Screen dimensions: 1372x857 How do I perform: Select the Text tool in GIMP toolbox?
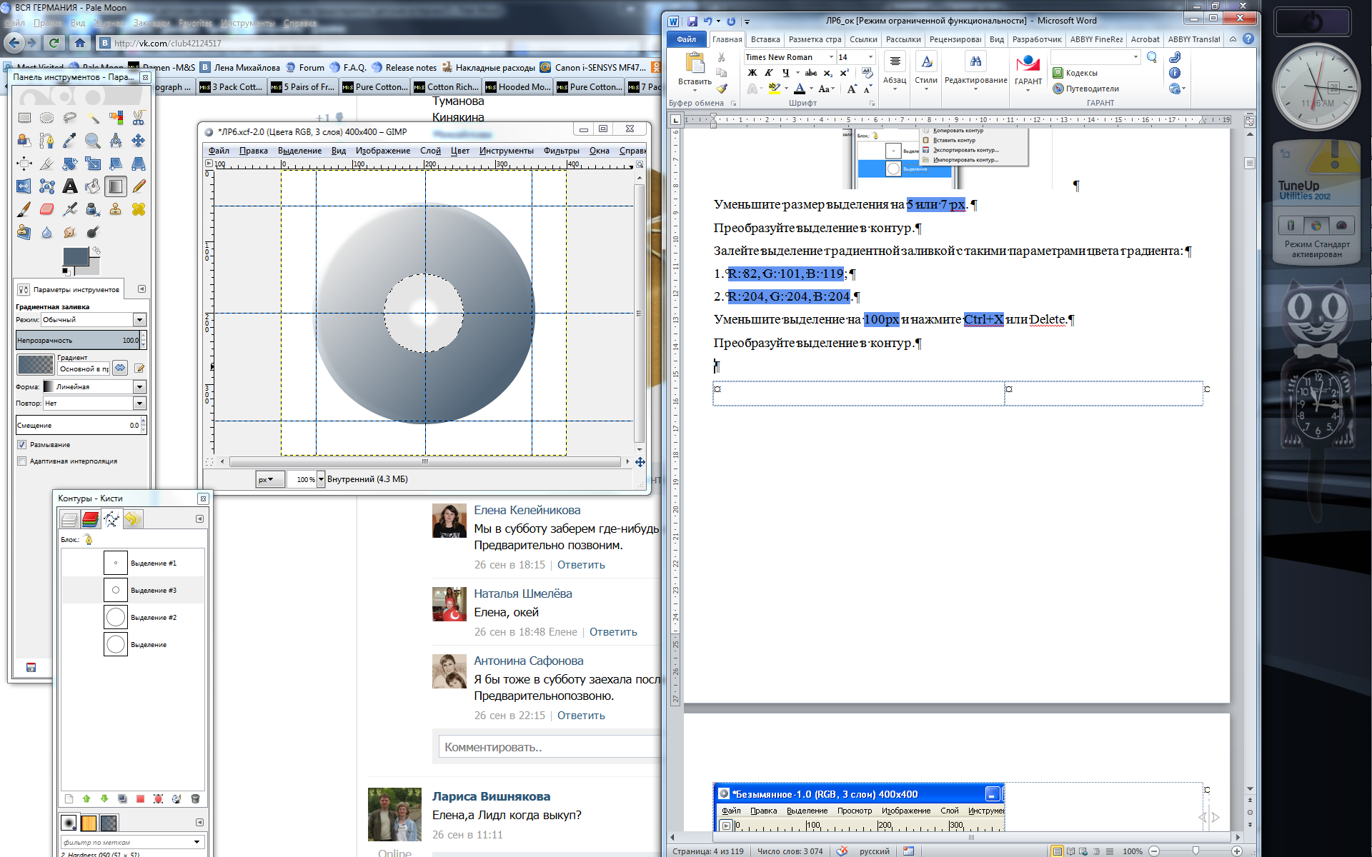point(69,186)
